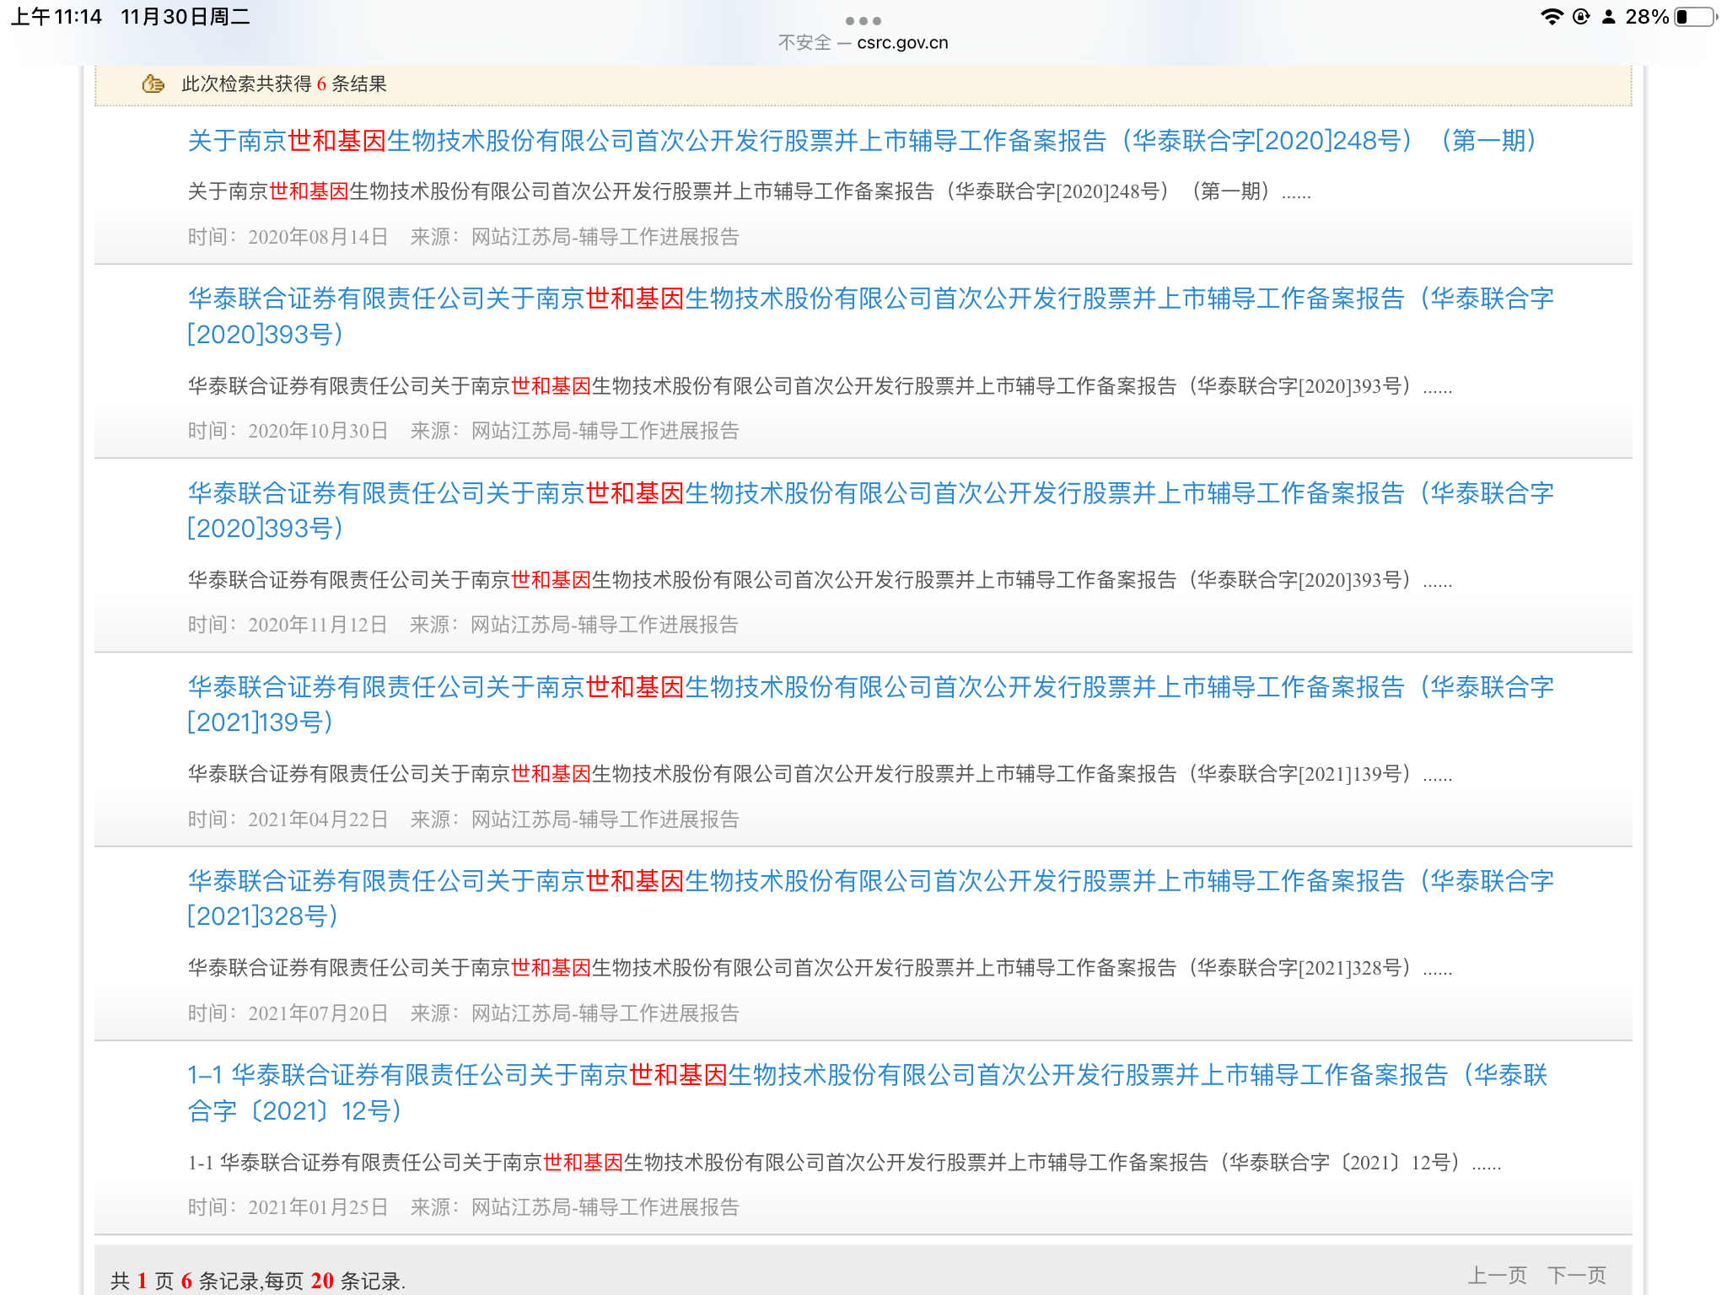Tap the [2021]328号 summary snippet text
This screenshot has height=1295, width=1727.
click(x=818, y=968)
